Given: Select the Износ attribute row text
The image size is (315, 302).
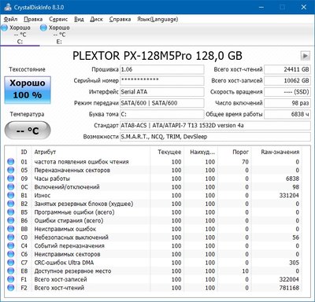Looking at the screenshot, I should point(43,195).
